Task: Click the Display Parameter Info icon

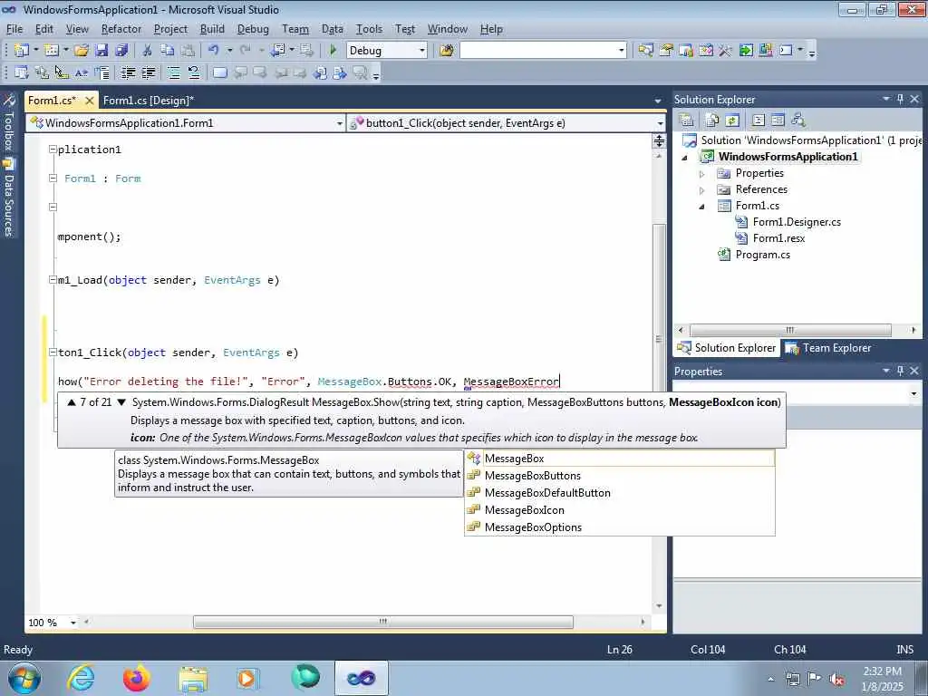Action: tap(42, 72)
